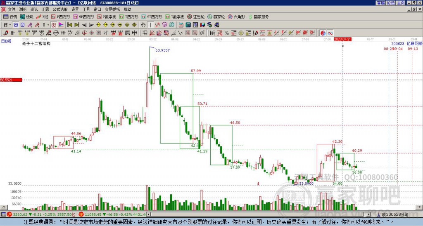Screen dimensions: 423x226
Task: Select the angle lines tool
Action: [173, 33]
